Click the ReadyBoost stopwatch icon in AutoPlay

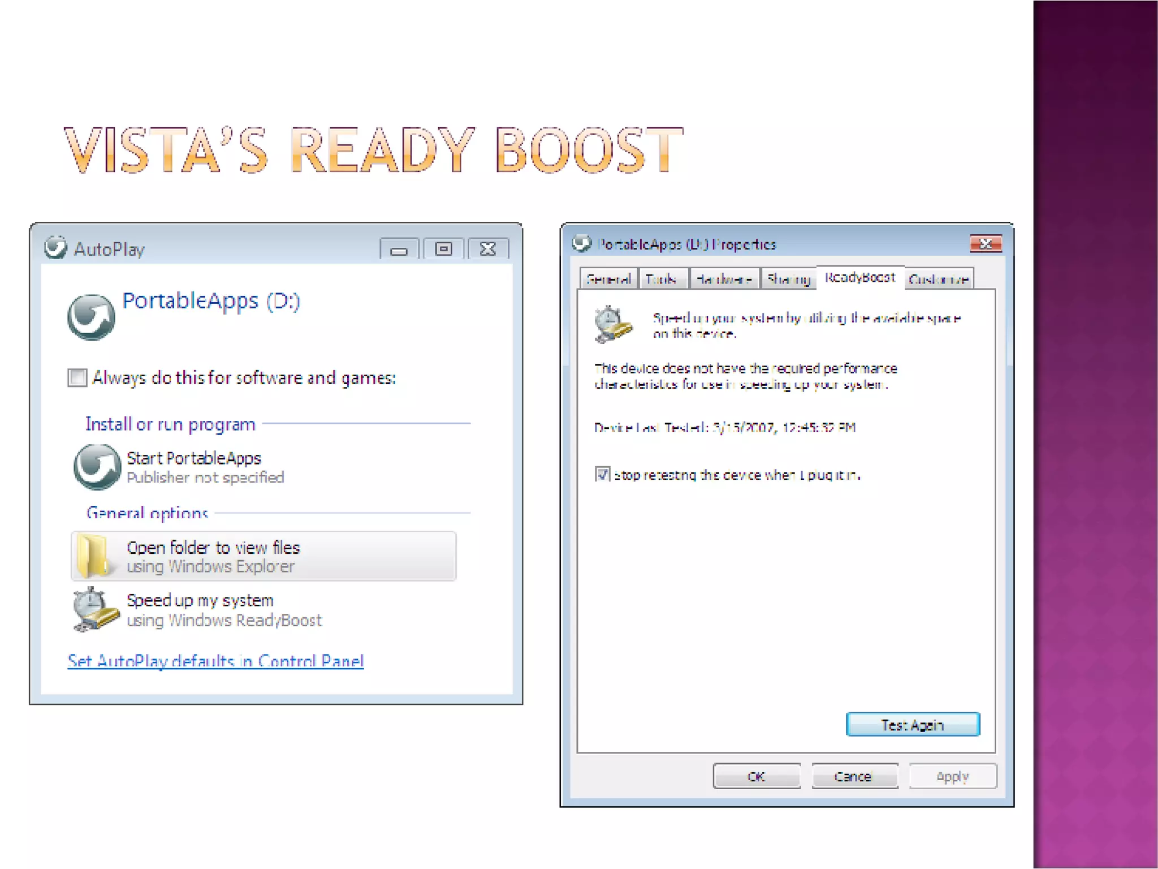[x=95, y=610]
